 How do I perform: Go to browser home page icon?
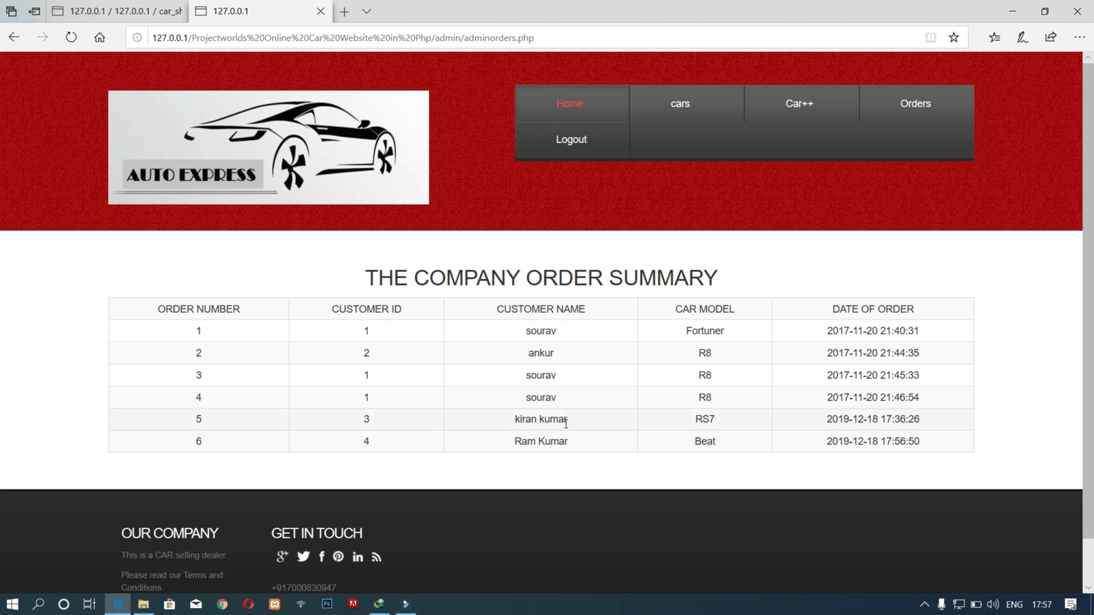coord(100,38)
